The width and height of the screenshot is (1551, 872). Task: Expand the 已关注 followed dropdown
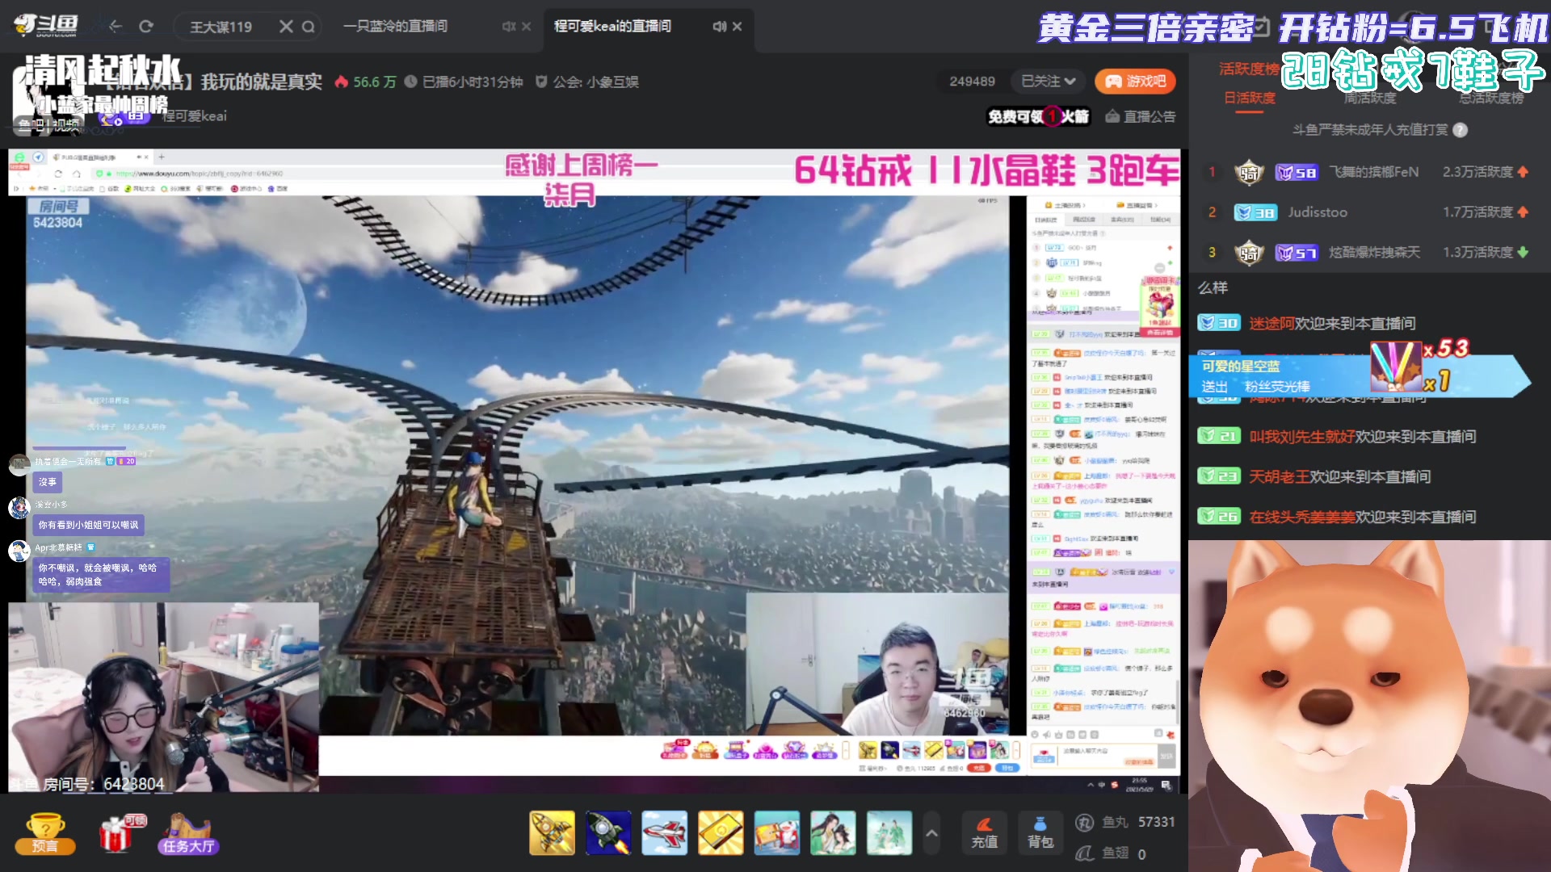click(x=1047, y=82)
